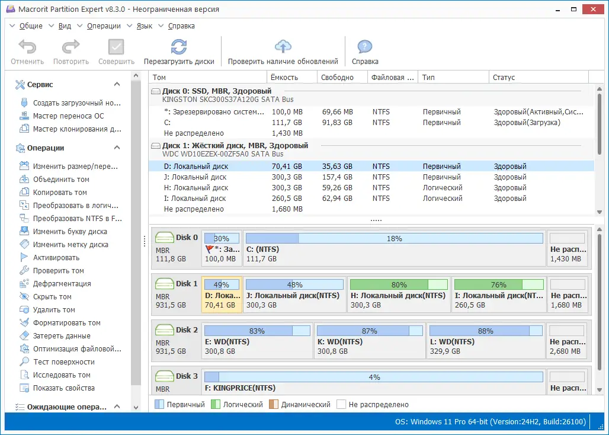The width and height of the screenshot is (609, 435).
Task: Collapse the Ожидающие операции section
Action: 117,407
